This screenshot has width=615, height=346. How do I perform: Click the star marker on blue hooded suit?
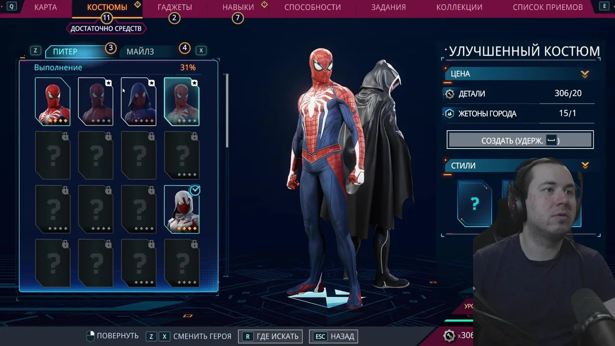tap(151, 83)
